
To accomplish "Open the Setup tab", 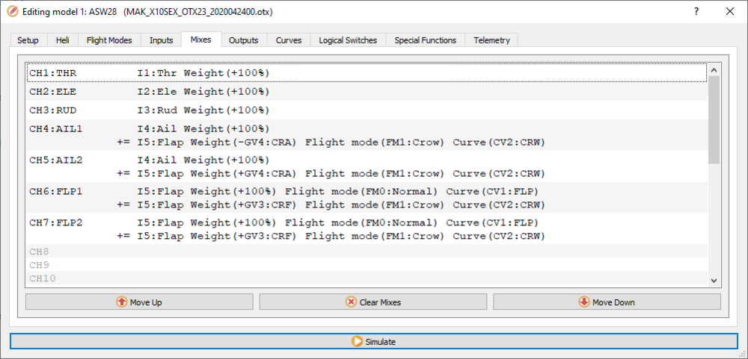I will point(28,40).
